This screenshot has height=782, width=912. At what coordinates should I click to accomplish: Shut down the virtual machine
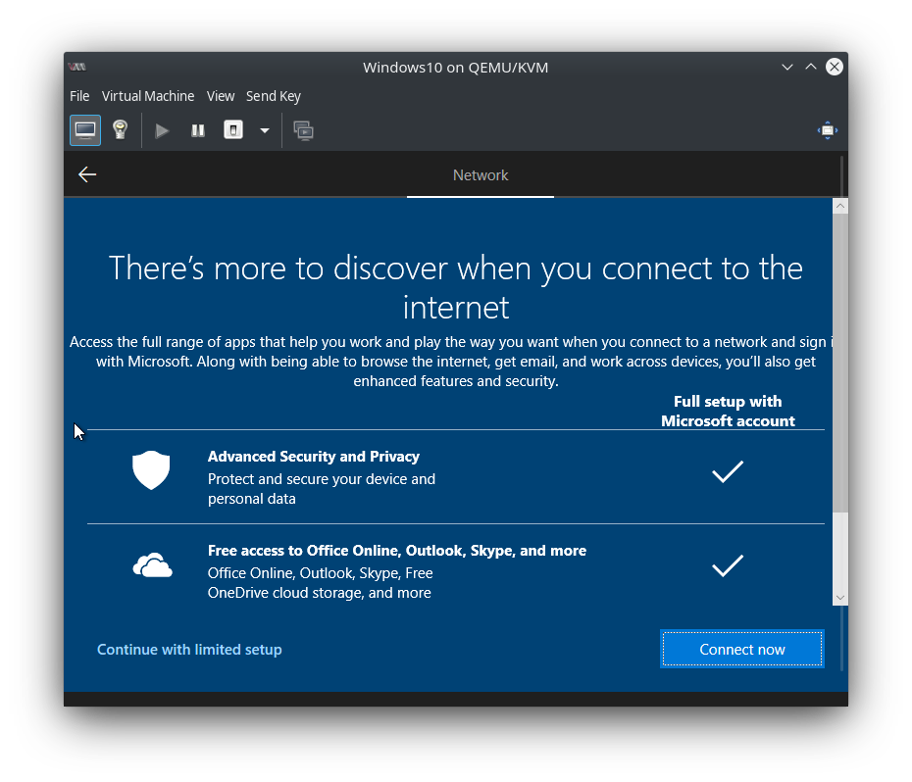pyautogui.click(x=233, y=130)
